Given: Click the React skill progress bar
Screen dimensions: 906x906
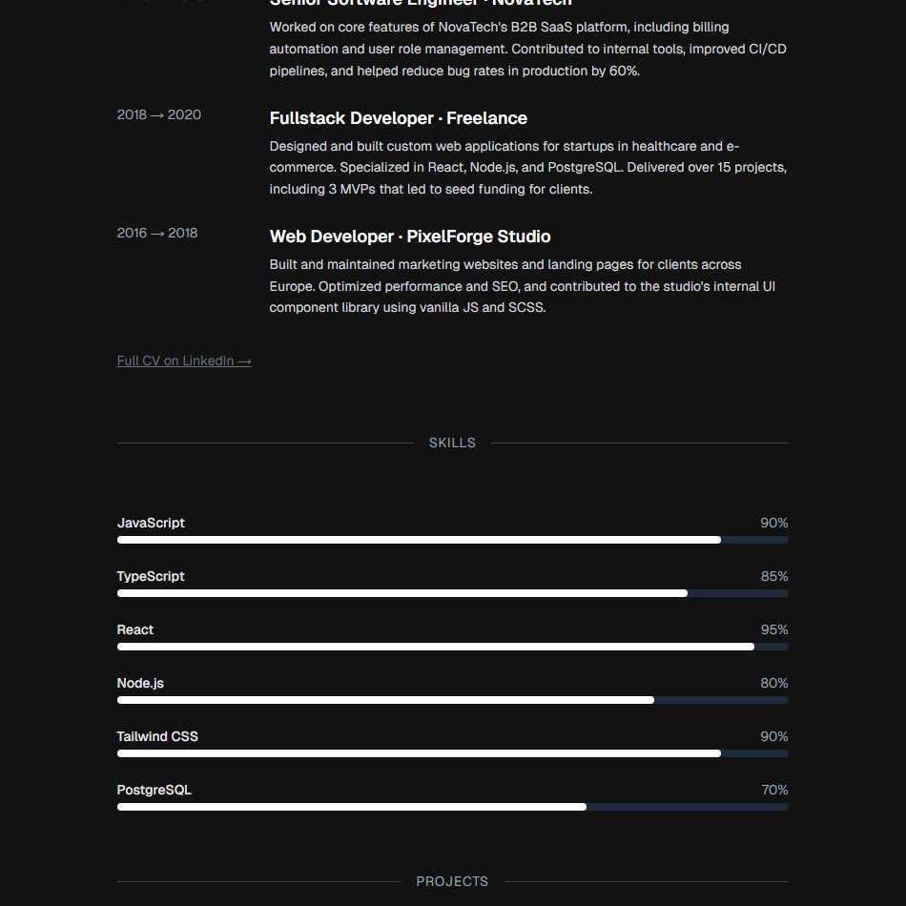Looking at the screenshot, I should point(452,647).
